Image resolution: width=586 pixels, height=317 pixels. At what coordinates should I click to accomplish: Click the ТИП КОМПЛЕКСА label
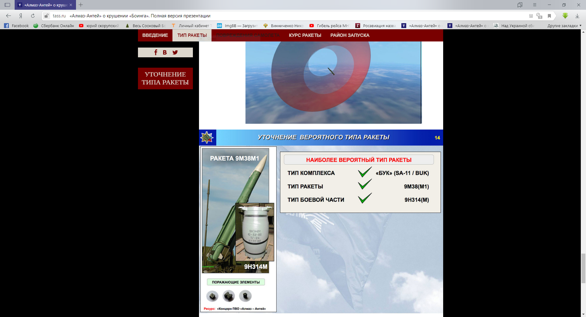click(311, 173)
